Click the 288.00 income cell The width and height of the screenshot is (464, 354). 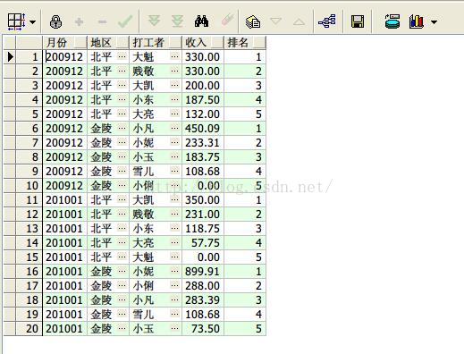(x=203, y=286)
